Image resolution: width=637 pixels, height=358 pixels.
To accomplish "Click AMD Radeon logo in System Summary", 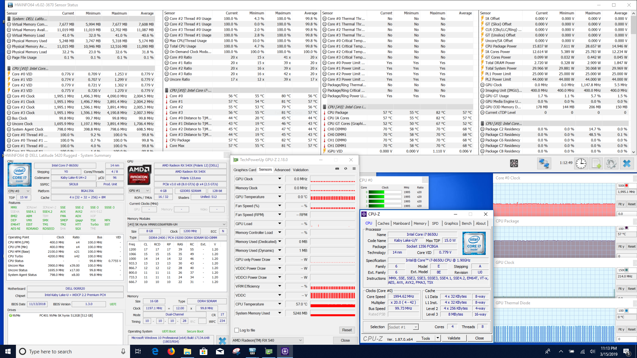I will 139,174.
